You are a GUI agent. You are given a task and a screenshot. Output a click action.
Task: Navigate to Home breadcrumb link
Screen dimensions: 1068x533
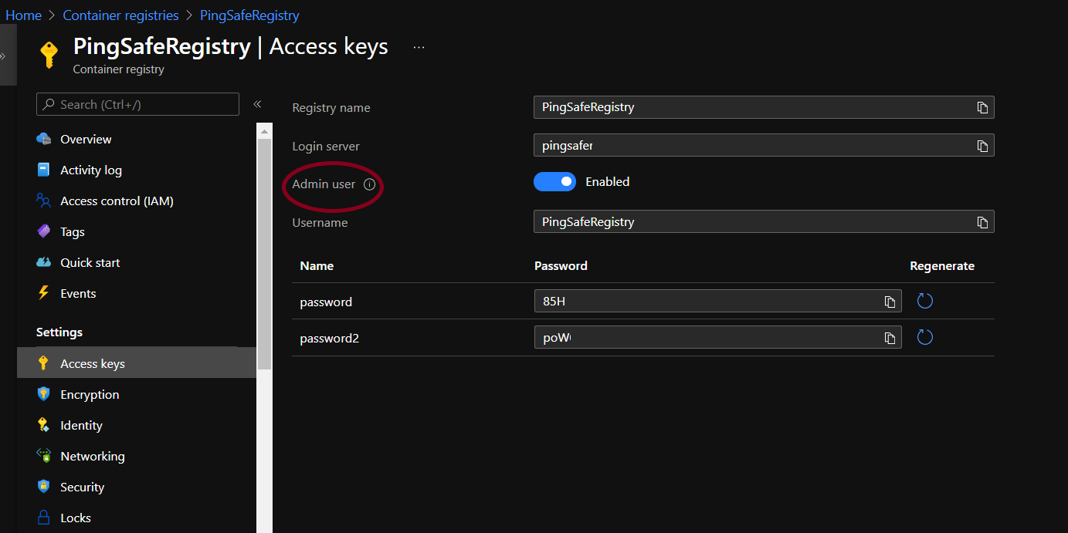tap(23, 15)
